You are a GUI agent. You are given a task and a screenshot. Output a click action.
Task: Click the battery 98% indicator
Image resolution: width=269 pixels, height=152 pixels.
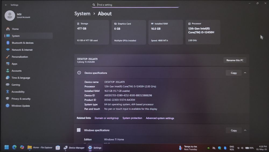pyautogui.click(x=249, y=148)
